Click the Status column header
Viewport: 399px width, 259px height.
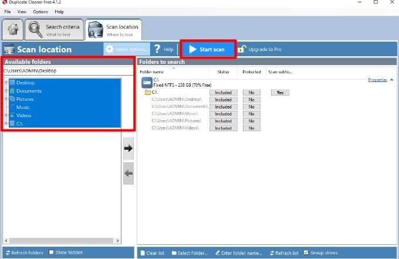[x=223, y=72]
